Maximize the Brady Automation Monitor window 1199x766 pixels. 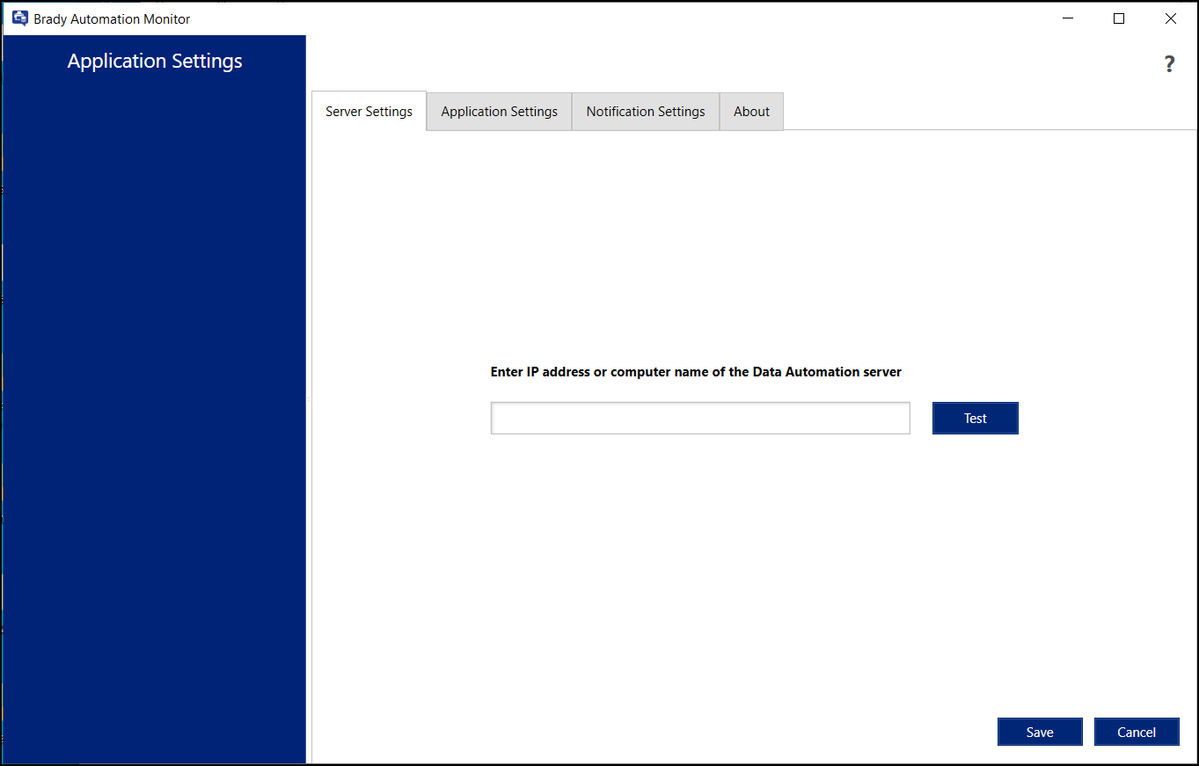tap(1119, 18)
